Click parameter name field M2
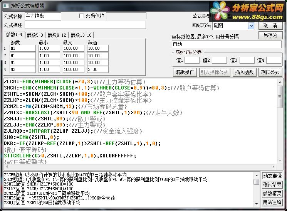The image size is (287, 211). coord(23,69)
